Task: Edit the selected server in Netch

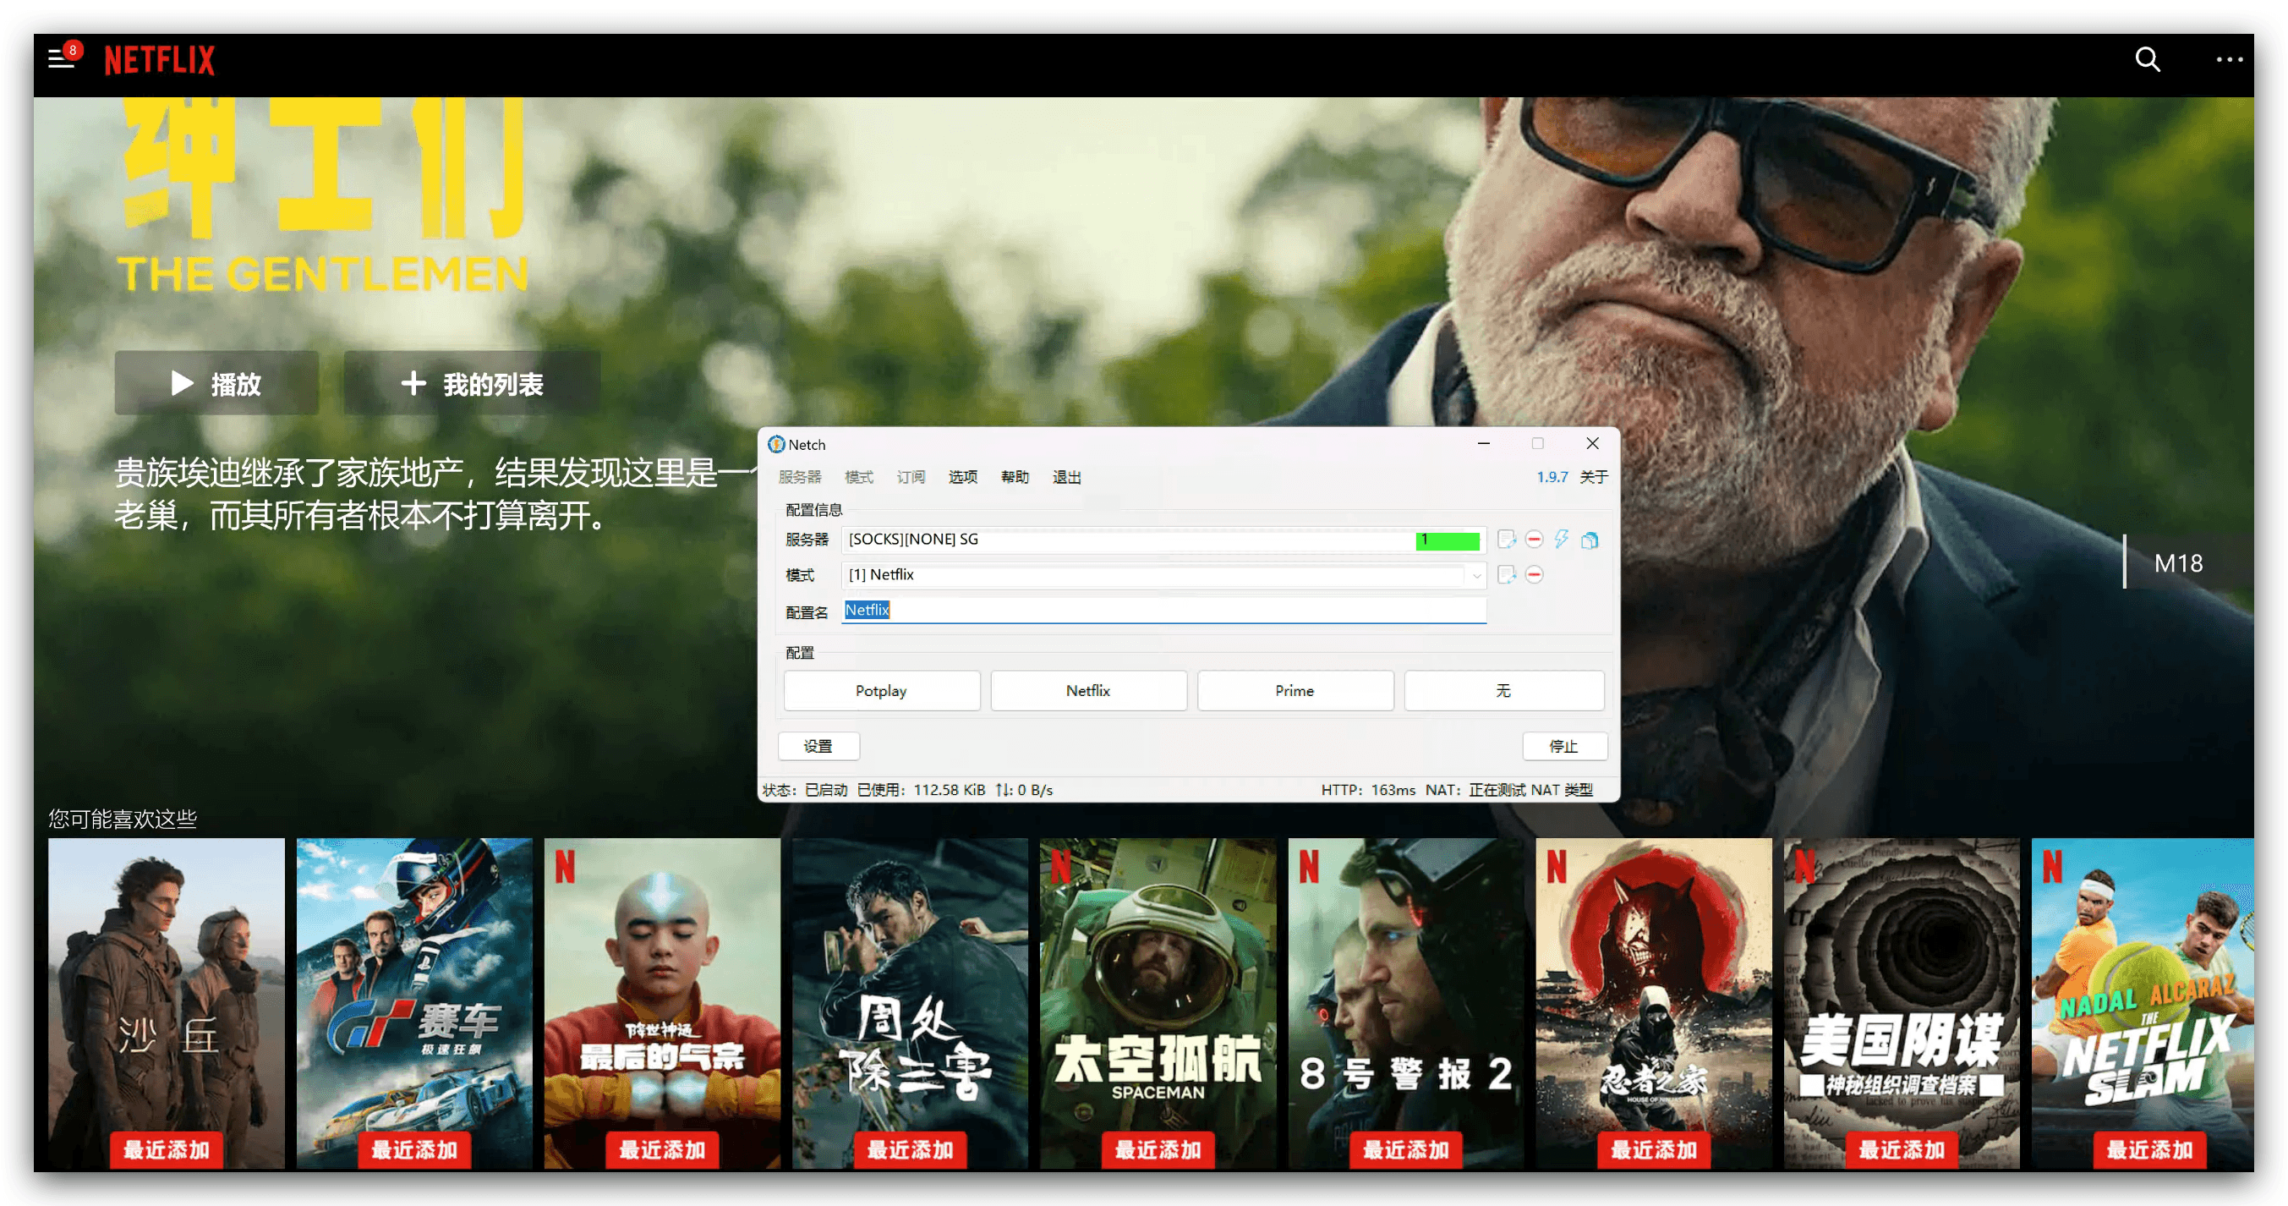Action: pos(1507,540)
